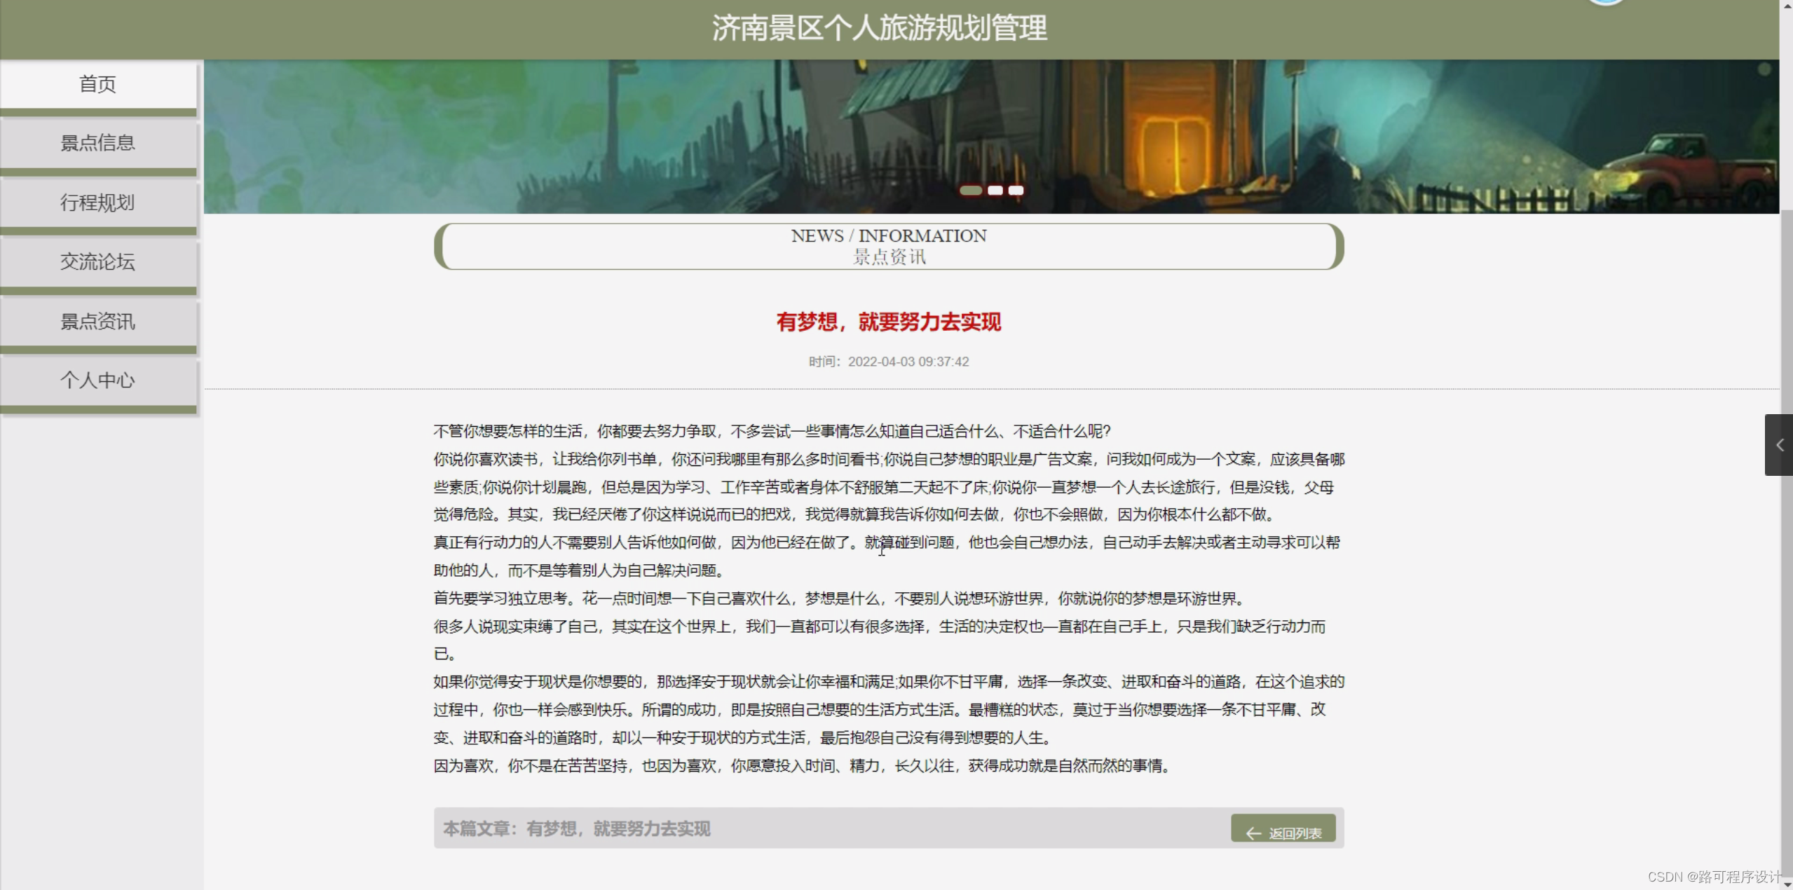Switch to the third banner slide indicator

click(1016, 191)
